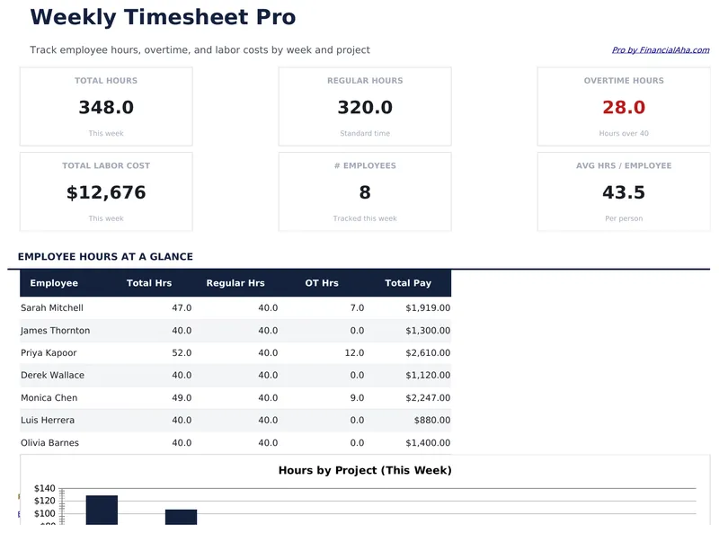Select the Total Hours summary card
The width and height of the screenshot is (719, 533).
pos(105,105)
